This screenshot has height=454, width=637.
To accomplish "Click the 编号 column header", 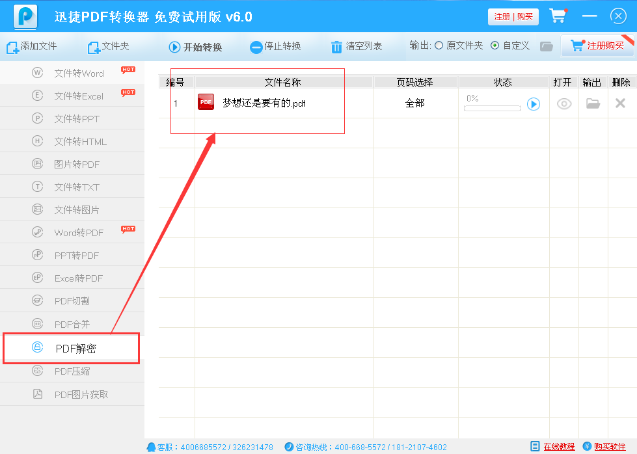I will tap(176, 82).
